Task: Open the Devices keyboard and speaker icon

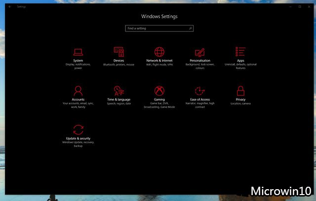Action: (118, 52)
